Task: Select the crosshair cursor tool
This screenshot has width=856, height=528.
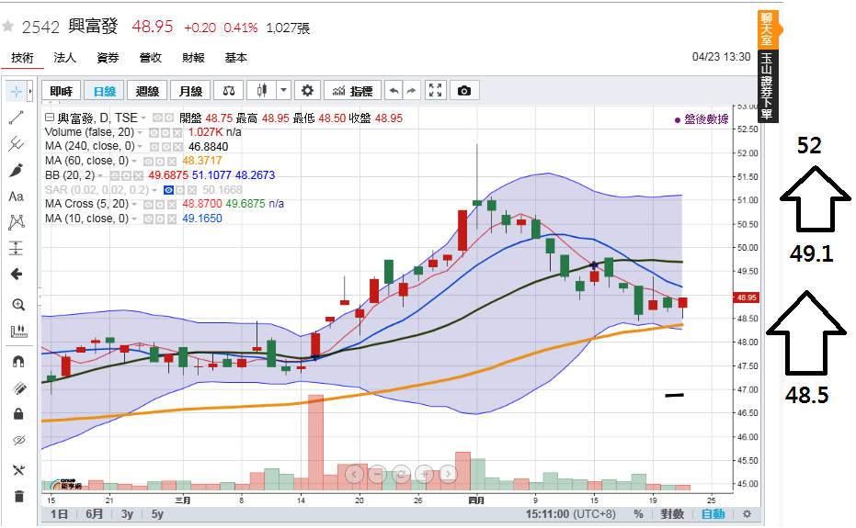Action: click(x=17, y=91)
